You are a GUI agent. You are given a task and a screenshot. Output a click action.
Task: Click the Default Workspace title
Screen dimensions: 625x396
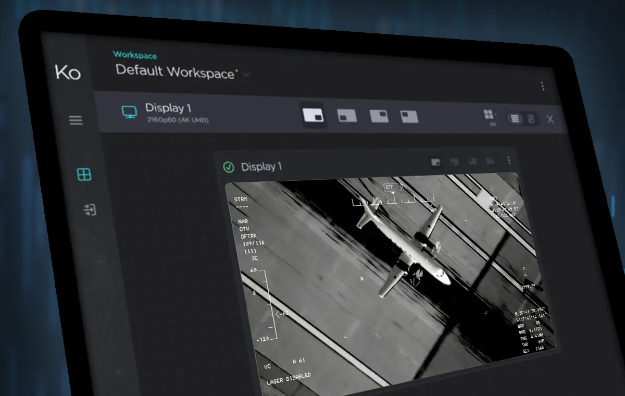(x=175, y=71)
